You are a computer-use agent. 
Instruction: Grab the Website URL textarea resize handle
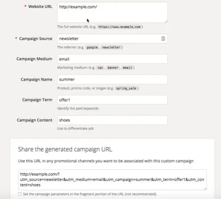166,21
